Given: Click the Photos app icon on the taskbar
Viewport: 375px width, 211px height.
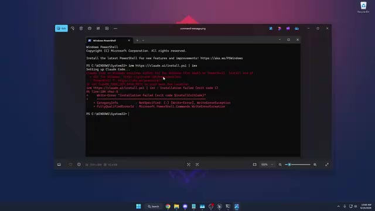Looking at the screenshot, I should pos(237,206).
